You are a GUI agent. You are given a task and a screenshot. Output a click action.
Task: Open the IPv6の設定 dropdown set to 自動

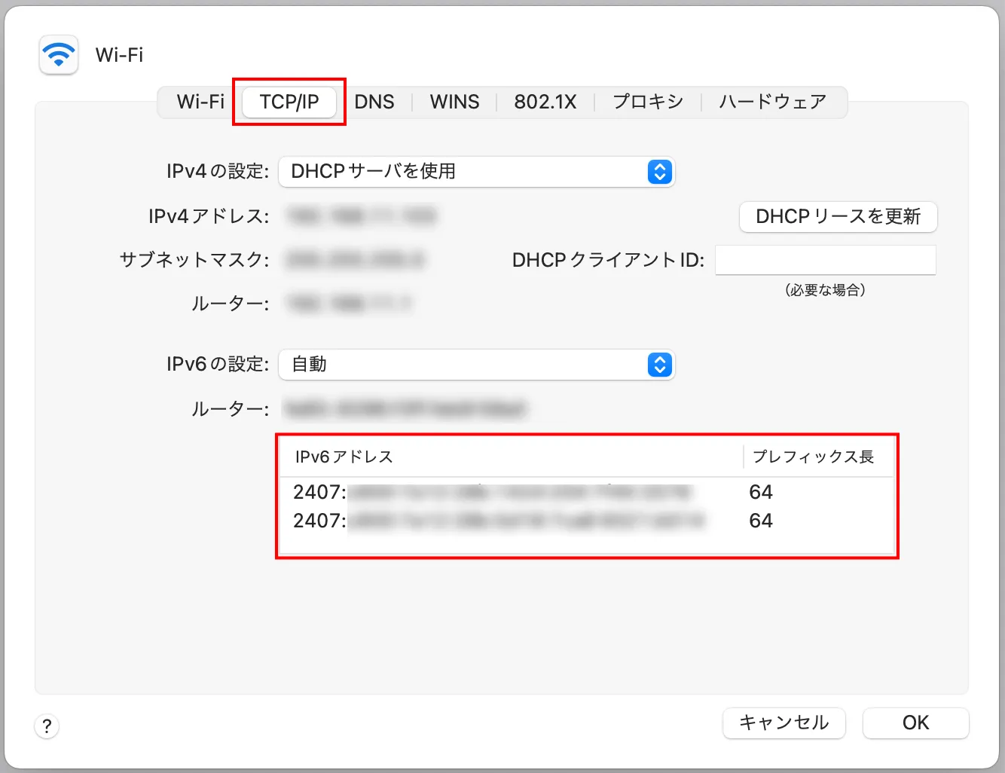coord(477,365)
